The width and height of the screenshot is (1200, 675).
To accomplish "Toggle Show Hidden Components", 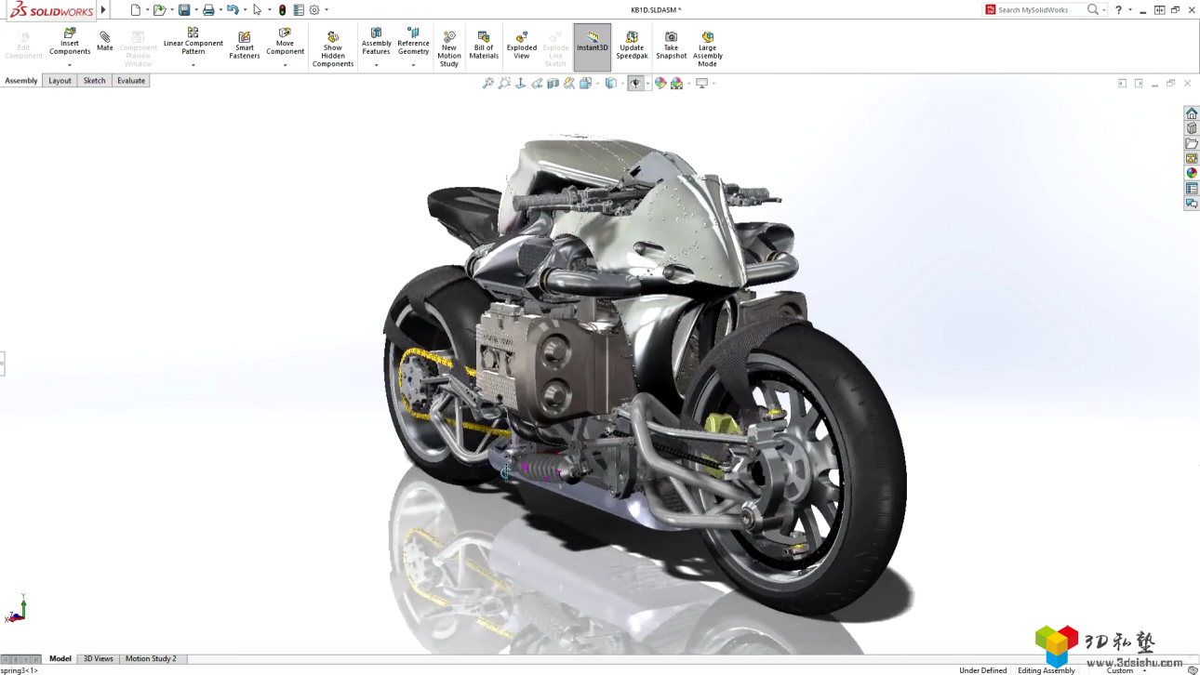I will pyautogui.click(x=332, y=46).
